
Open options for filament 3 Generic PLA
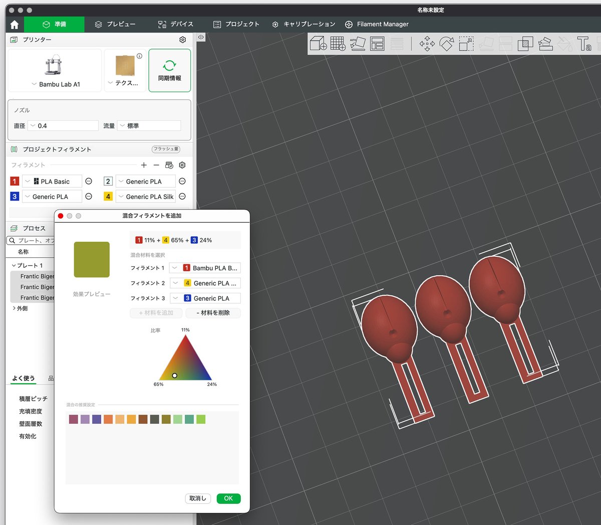[89, 197]
